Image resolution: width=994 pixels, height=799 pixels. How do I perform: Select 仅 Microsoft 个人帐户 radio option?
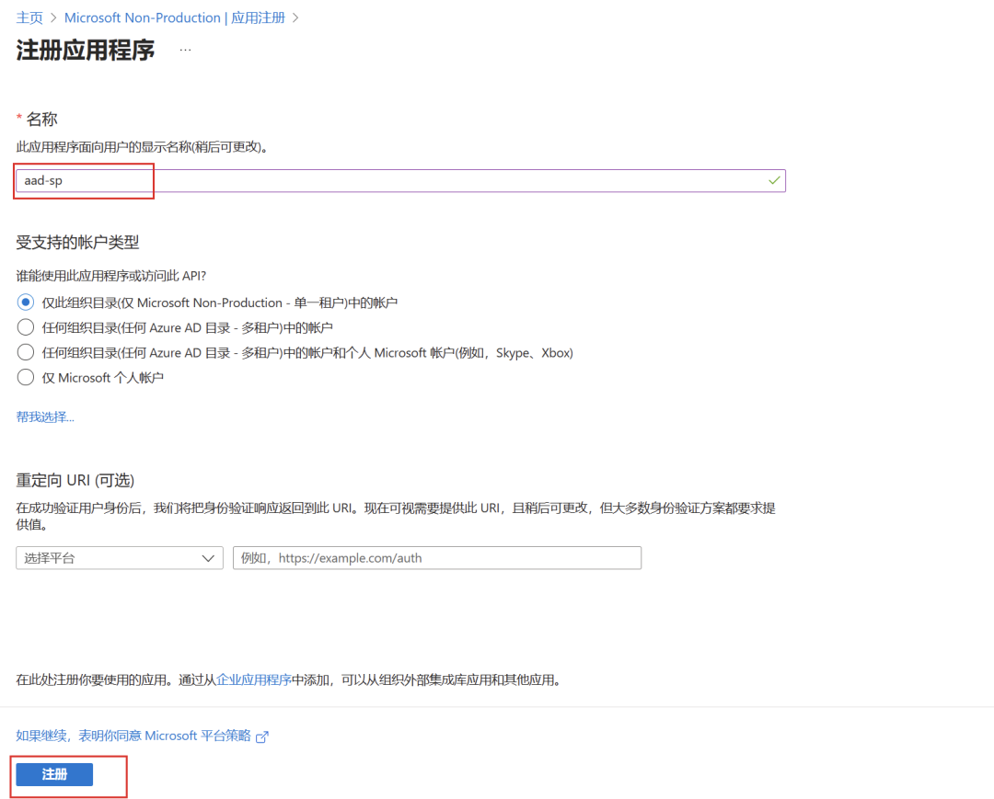26,377
